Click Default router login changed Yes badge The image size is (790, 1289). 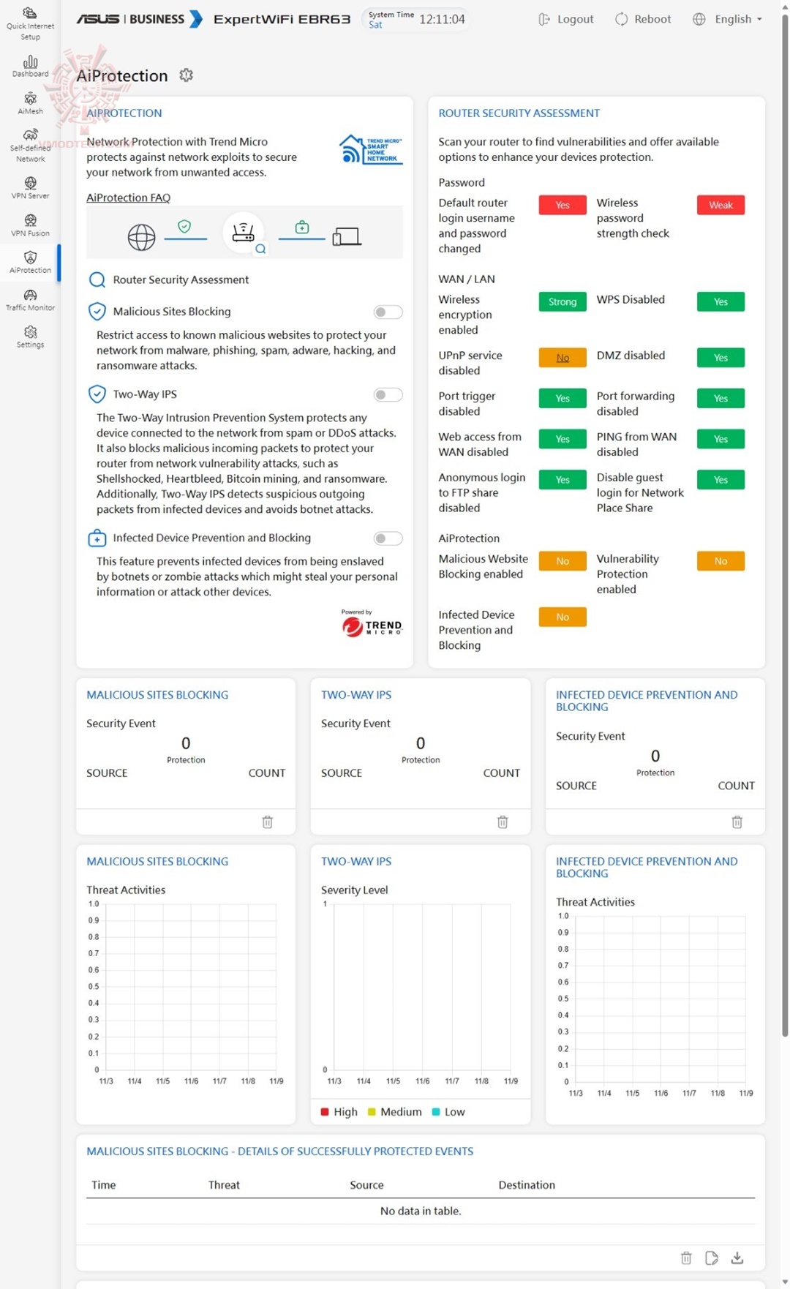563,205
